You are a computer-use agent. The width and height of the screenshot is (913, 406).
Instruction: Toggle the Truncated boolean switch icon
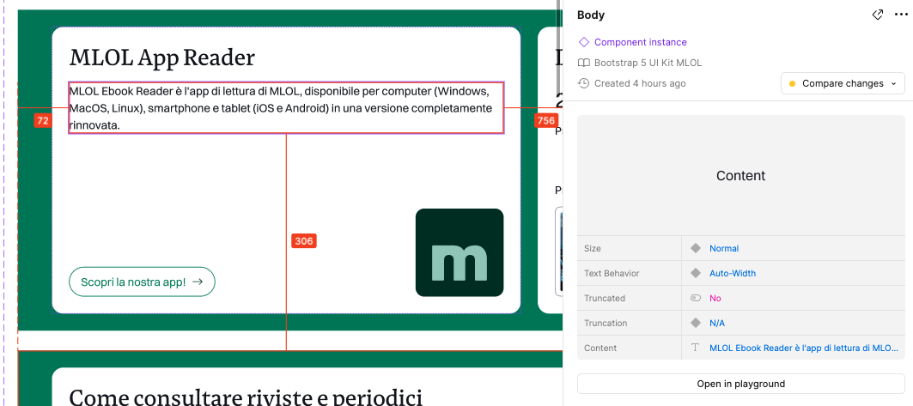click(696, 298)
